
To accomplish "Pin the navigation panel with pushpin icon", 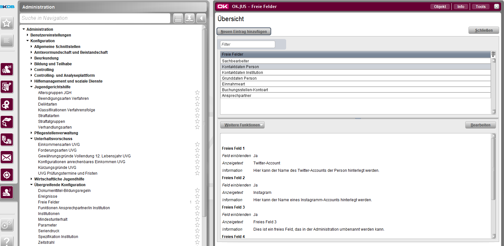I will point(190,18).
